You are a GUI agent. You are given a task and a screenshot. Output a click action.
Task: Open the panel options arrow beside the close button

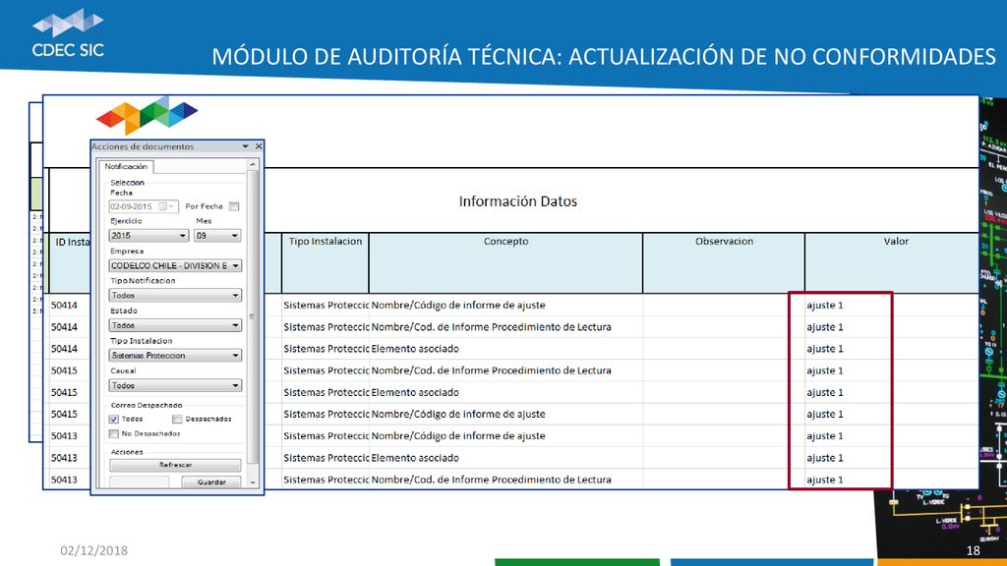[x=245, y=146]
